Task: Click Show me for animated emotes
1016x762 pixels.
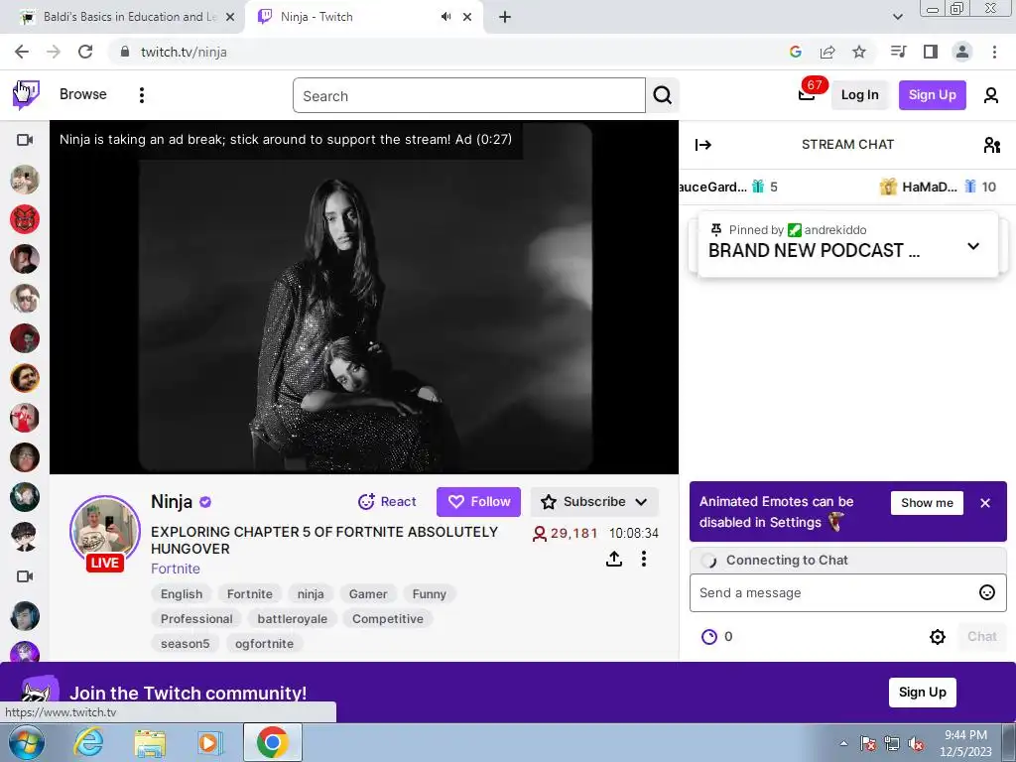Action: tap(927, 503)
